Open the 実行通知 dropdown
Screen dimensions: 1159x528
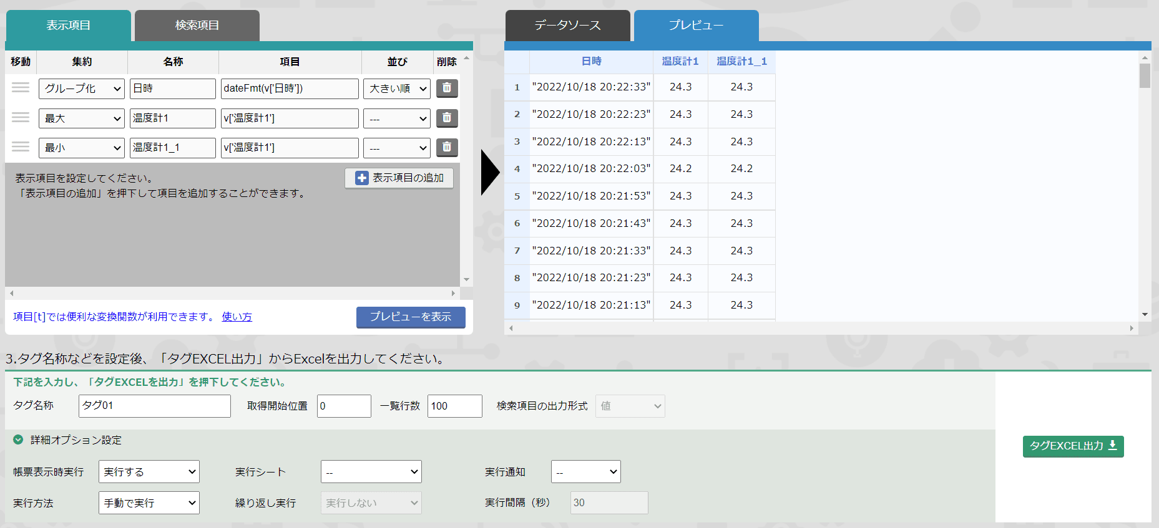(586, 472)
